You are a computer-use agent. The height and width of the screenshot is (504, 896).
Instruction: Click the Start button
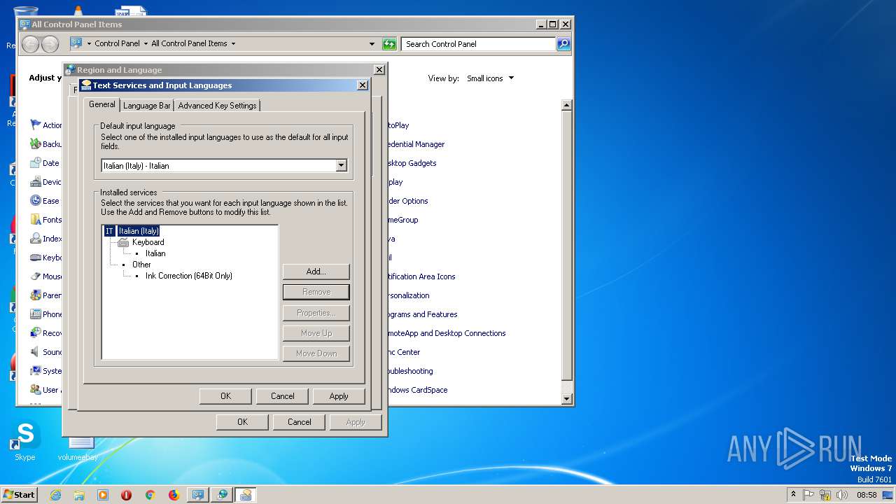(19, 495)
